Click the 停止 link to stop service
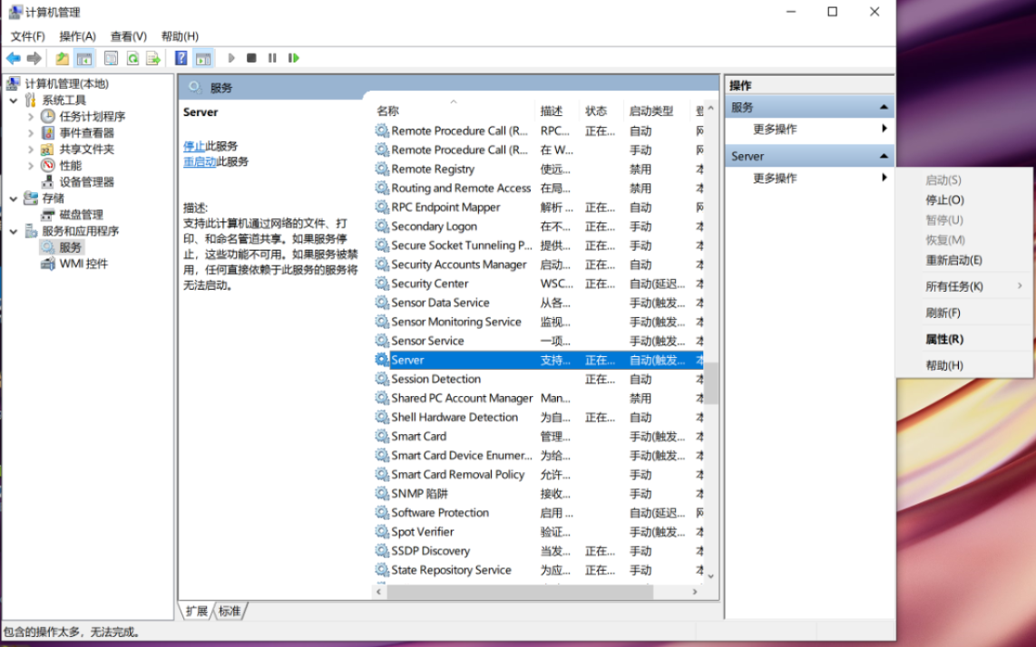The height and width of the screenshot is (647, 1036). 194,146
